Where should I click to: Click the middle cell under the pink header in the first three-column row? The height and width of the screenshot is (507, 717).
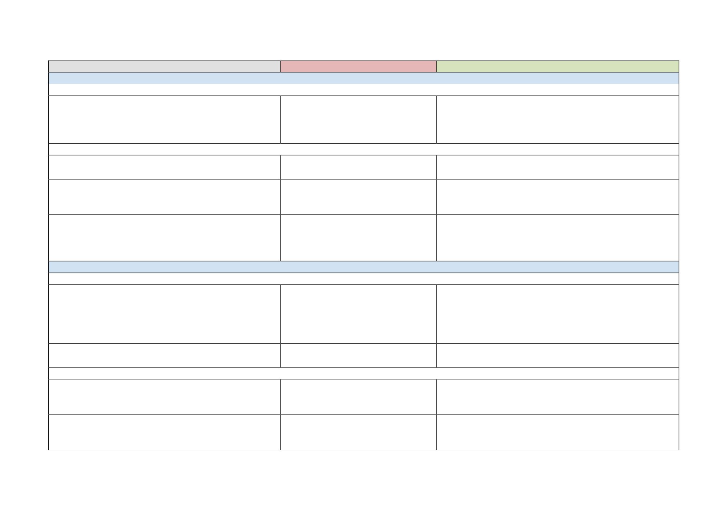tap(358, 119)
